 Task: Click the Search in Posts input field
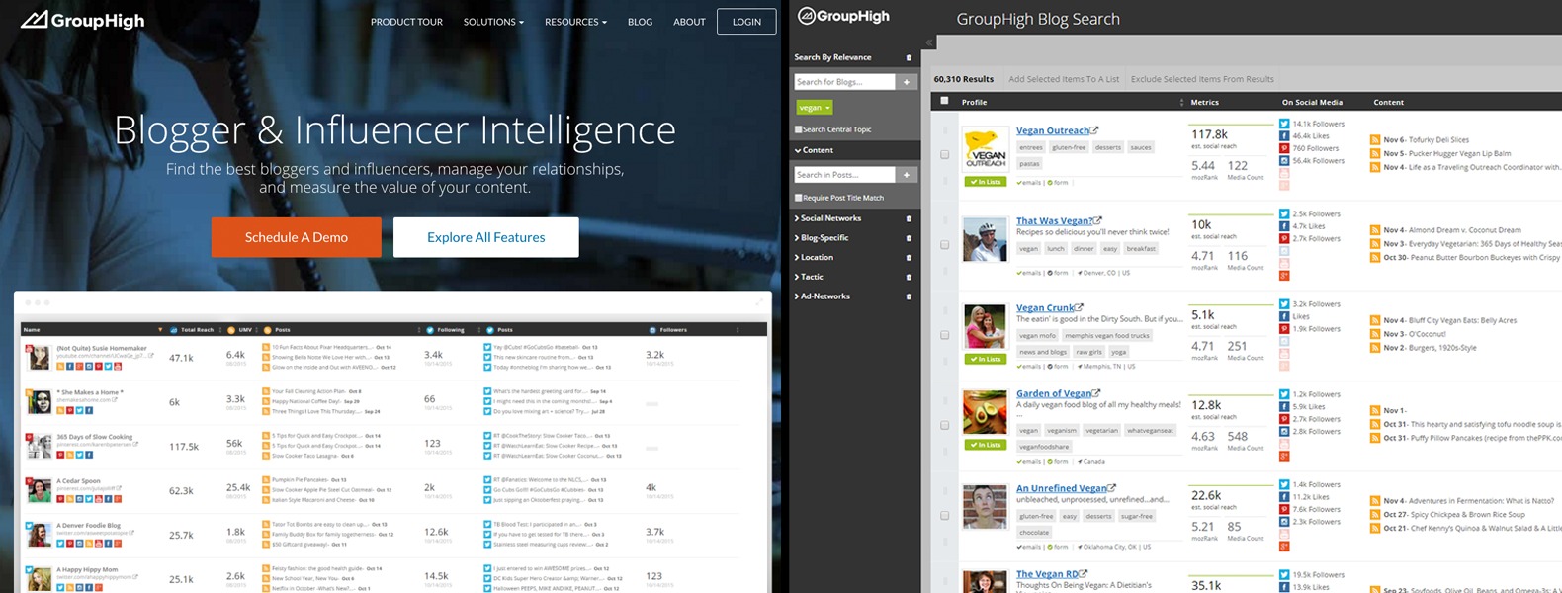(x=844, y=175)
